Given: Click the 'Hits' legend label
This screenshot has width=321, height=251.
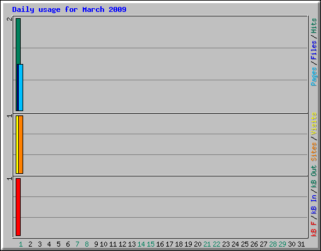Looking at the screenshot, I should point(313,26).
